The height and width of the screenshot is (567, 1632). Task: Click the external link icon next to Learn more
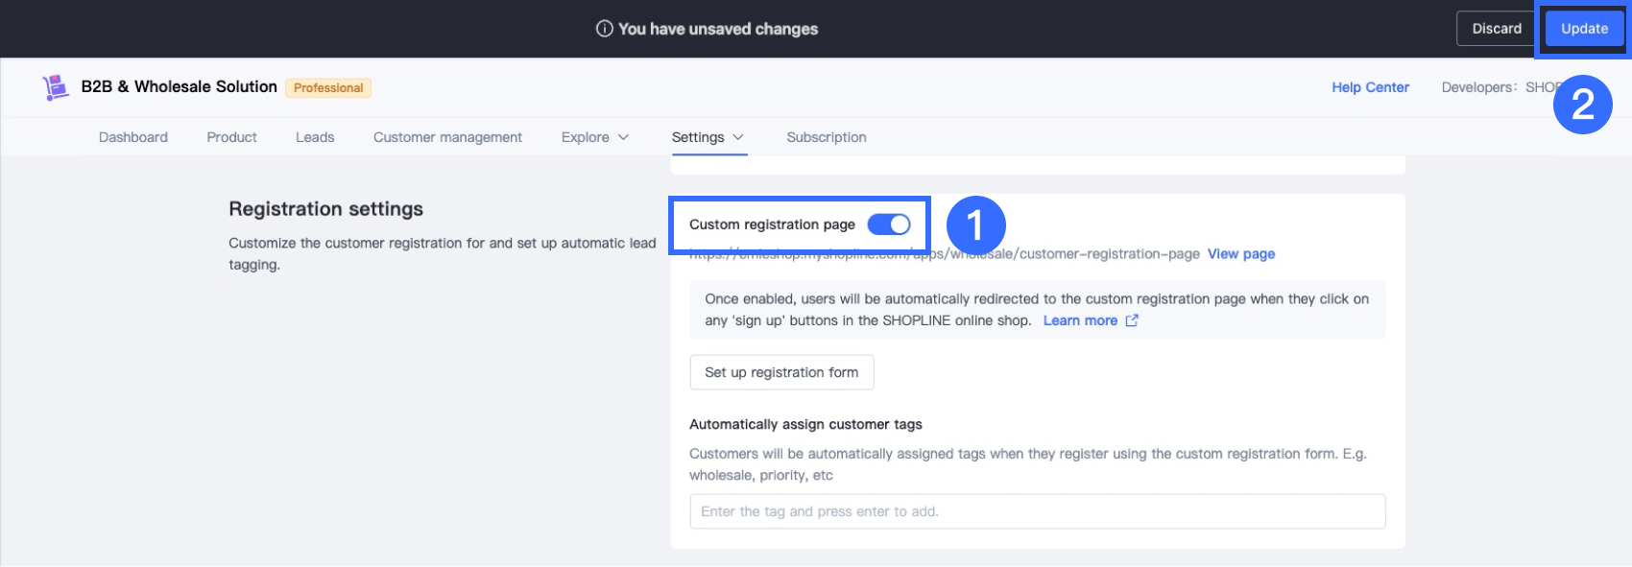pyautogui.click(x=1132, y=320)
